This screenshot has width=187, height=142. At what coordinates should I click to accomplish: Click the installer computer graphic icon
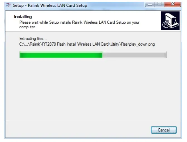tap(170, 21)
